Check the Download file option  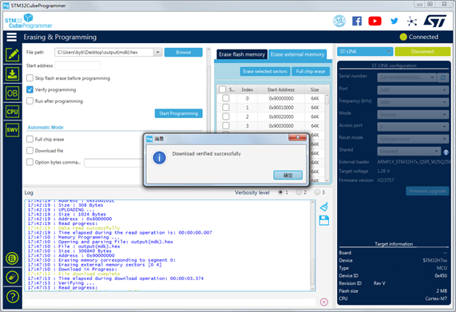[x=30, y=151]
